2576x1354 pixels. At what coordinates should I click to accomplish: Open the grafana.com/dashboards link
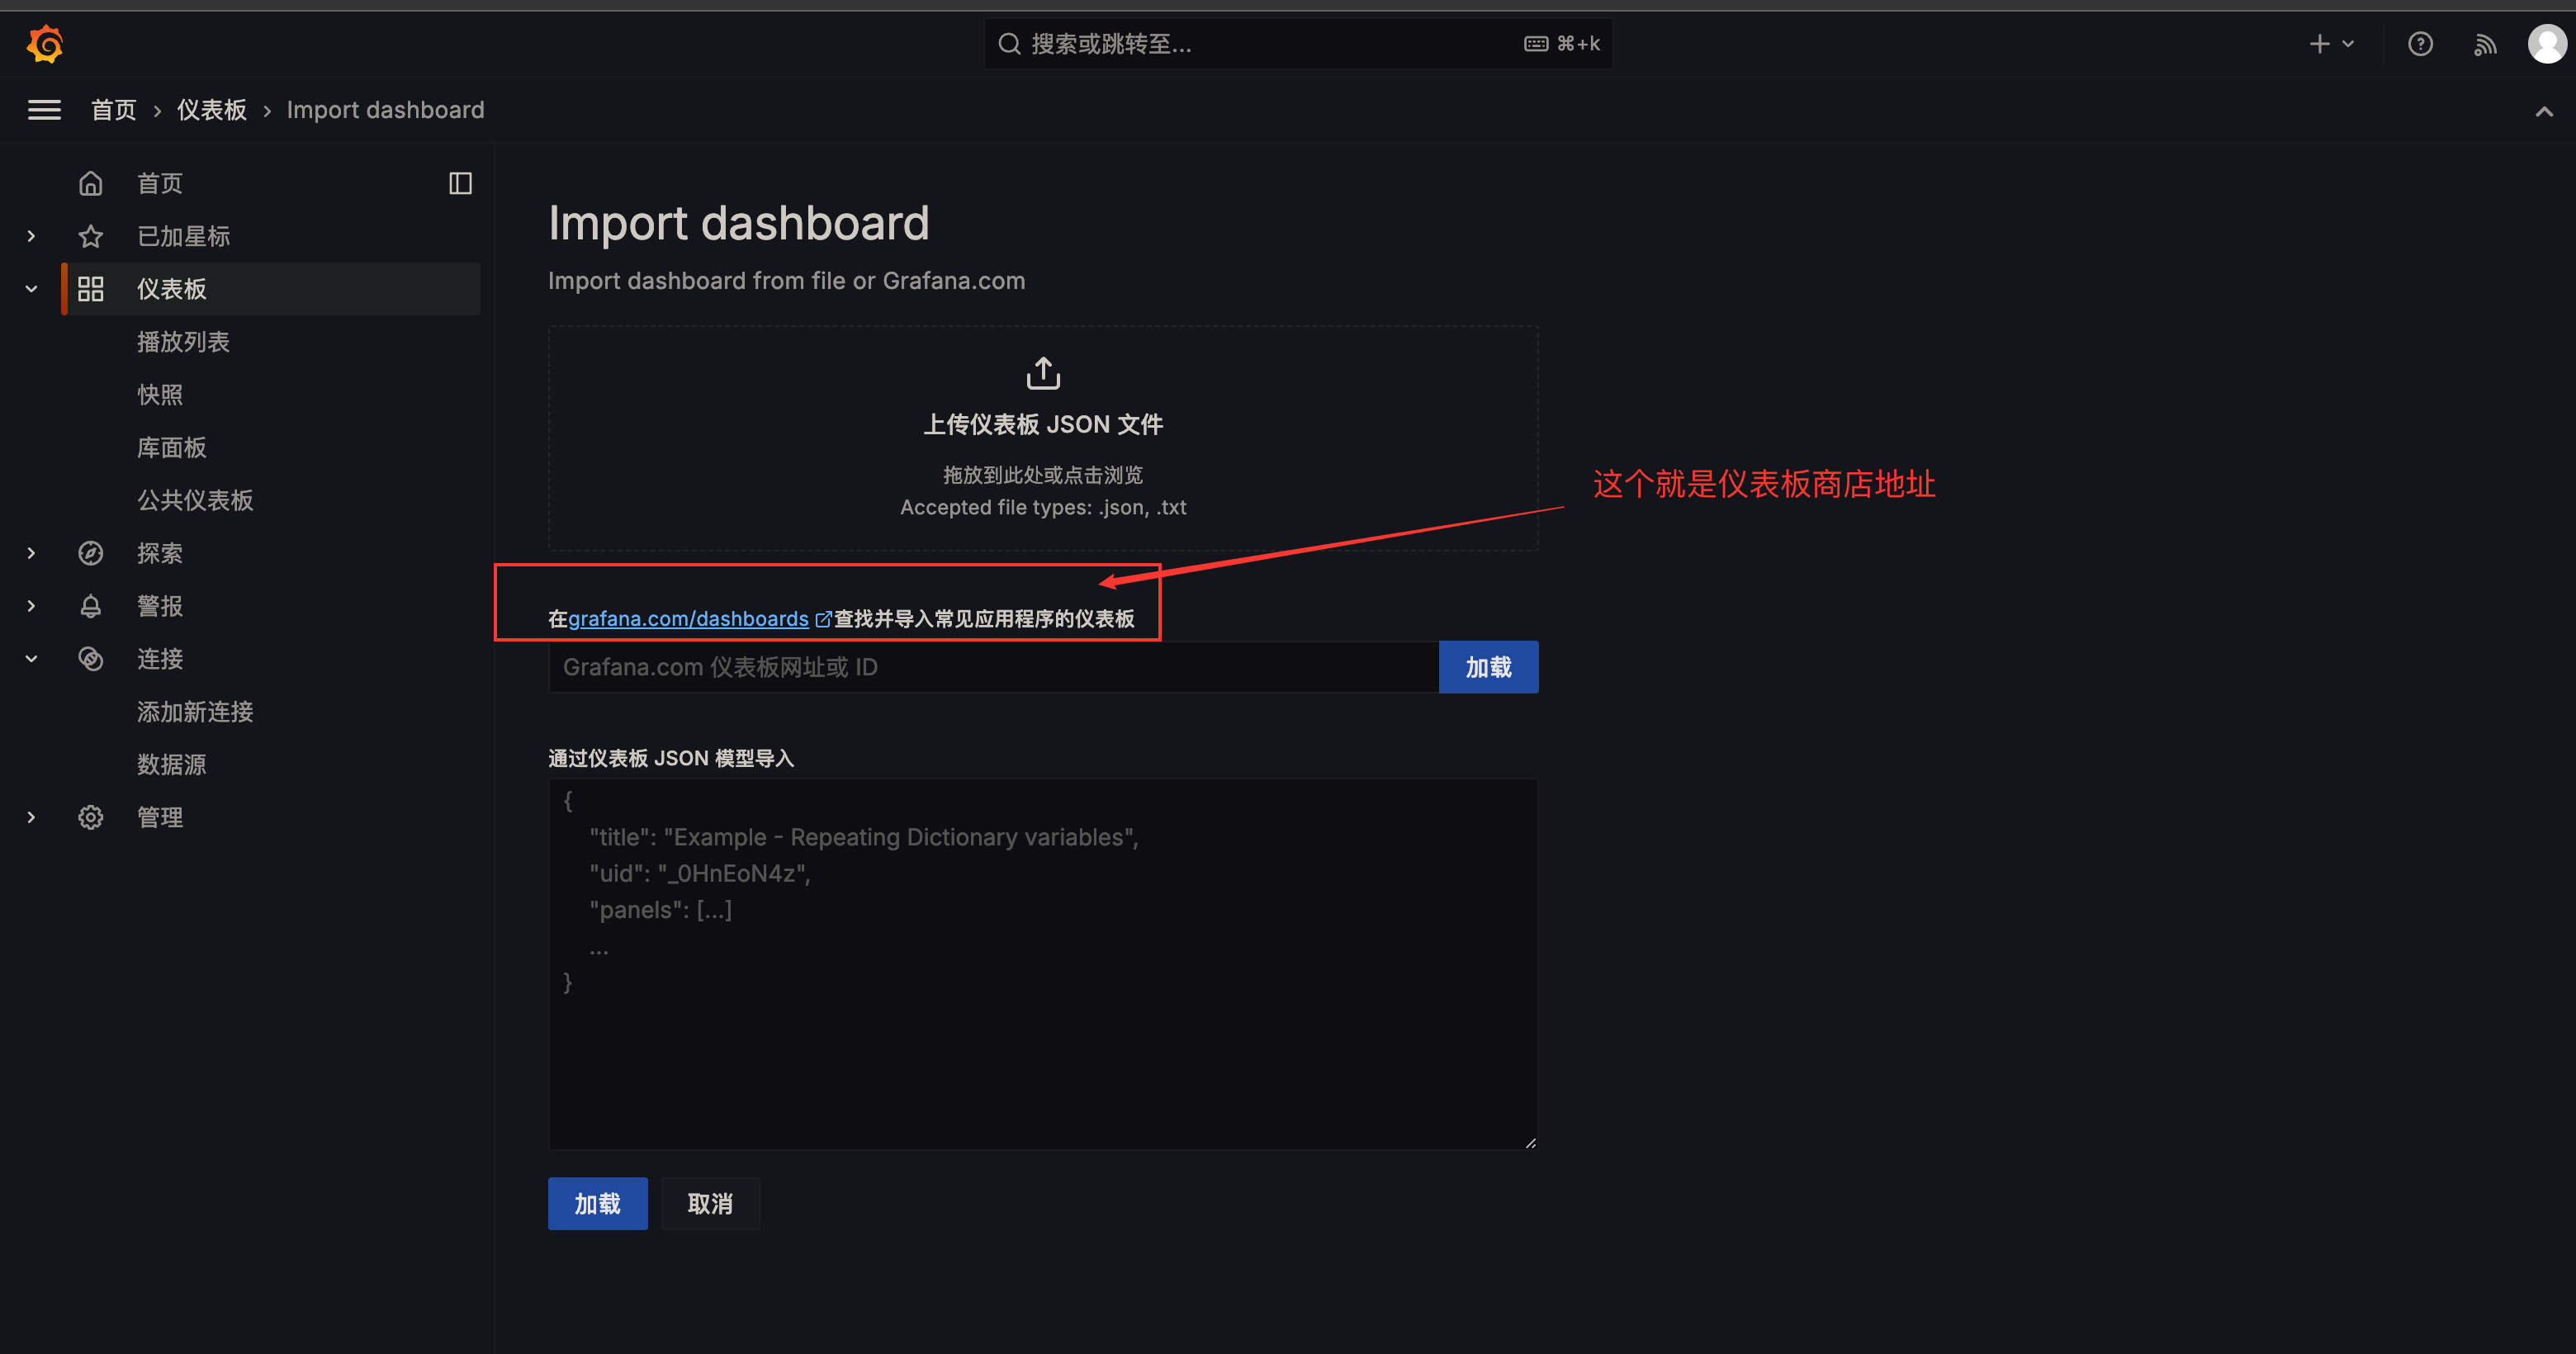pyautogui.click(x=689, y=619)
